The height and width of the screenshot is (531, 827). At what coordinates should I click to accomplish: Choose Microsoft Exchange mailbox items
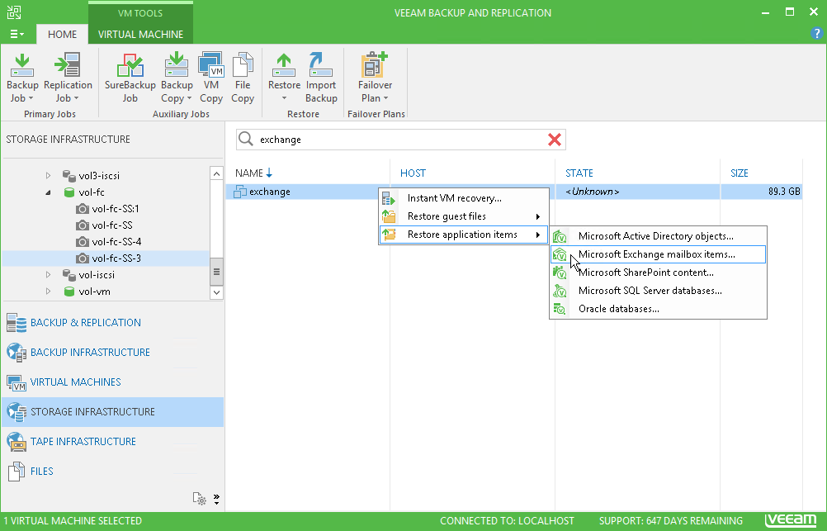tap(659, 254)
